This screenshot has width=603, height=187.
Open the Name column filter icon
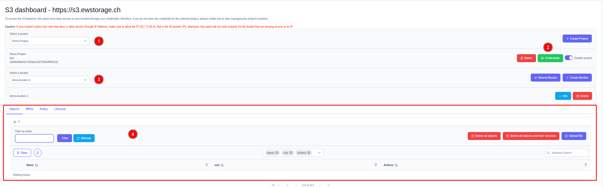(207, 165)
